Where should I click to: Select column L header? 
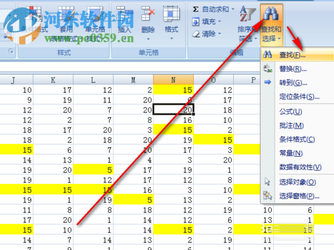coord(93,80)
